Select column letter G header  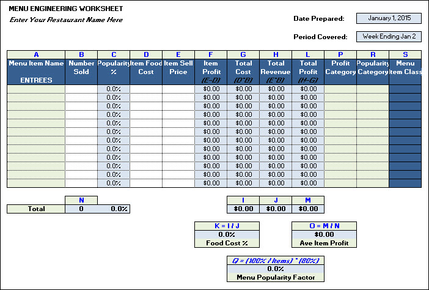(x=243, y=55)
